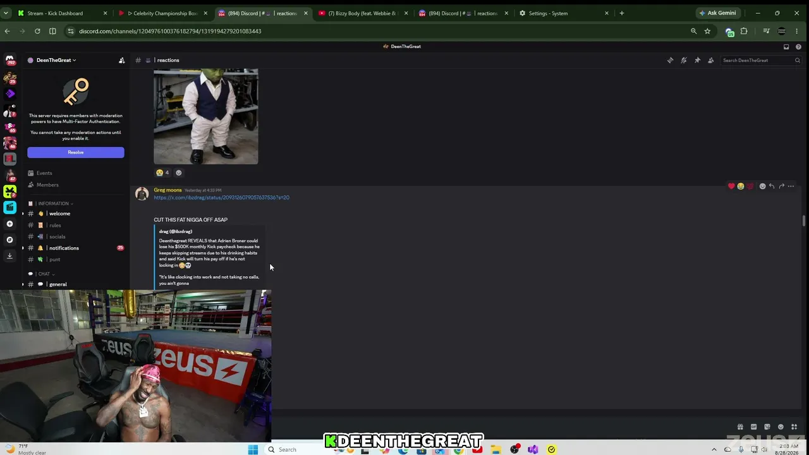
Task: Focus Search DeenTheGreat field
Action: (x=761, y=60)
